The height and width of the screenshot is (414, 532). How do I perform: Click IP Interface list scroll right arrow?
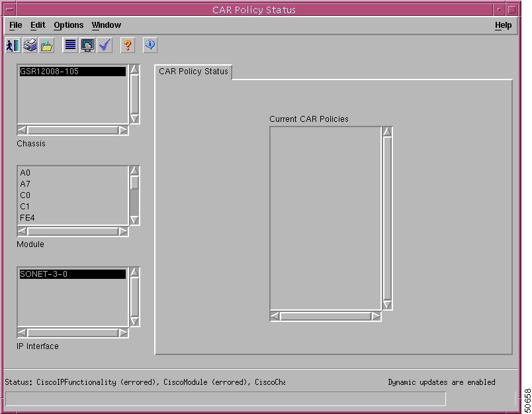(123, 333)
